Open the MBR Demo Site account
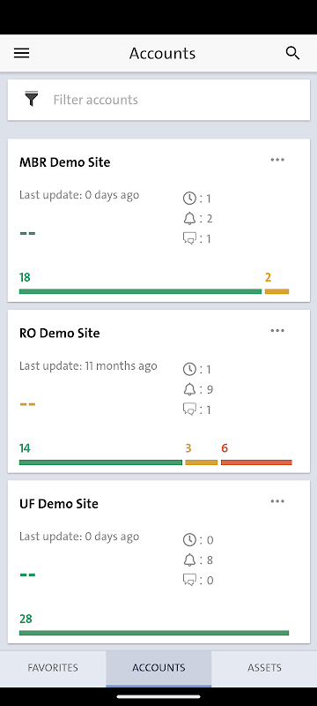This screenshot has height=706, width=317. point(64,162)
